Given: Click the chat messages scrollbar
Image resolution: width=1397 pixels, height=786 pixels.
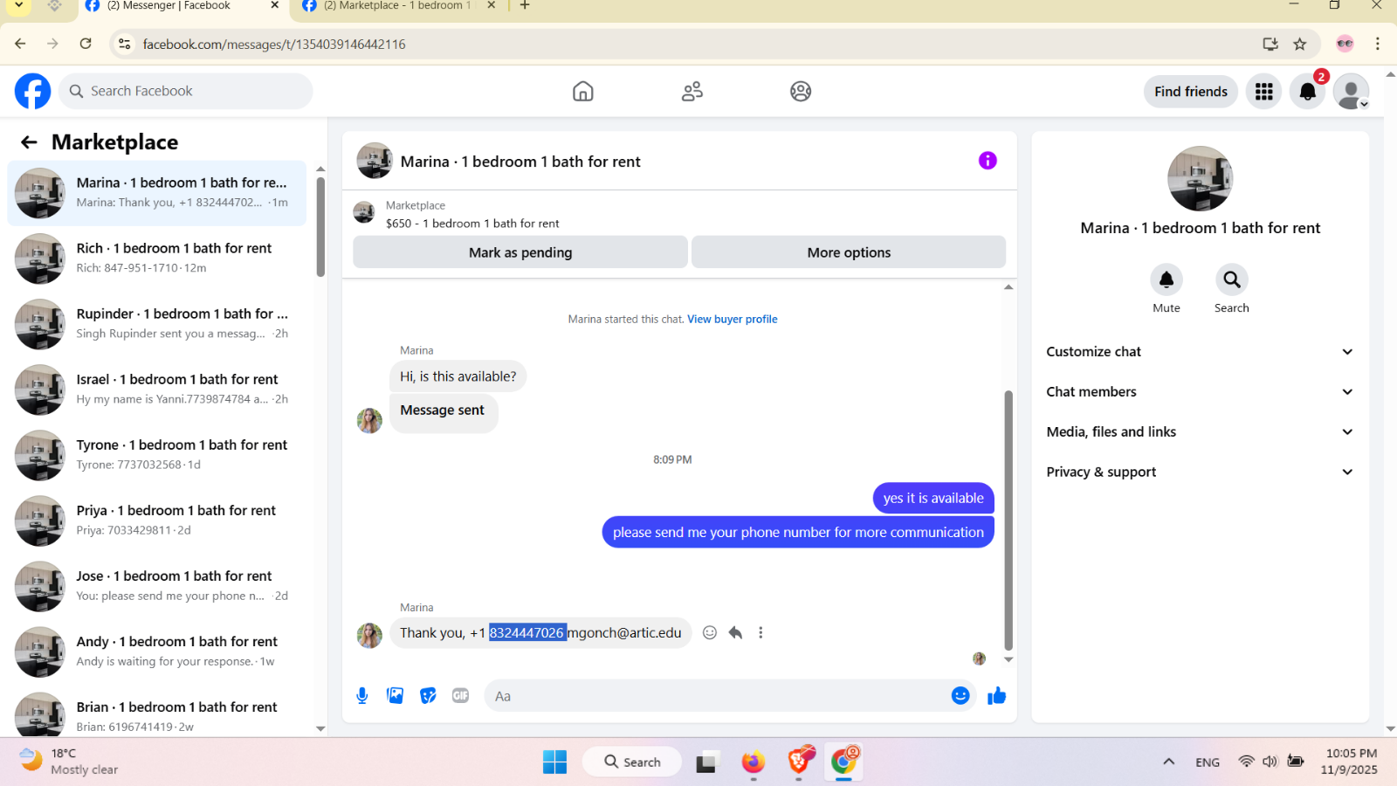Looking at the screenshot, I should point(1008,520).
